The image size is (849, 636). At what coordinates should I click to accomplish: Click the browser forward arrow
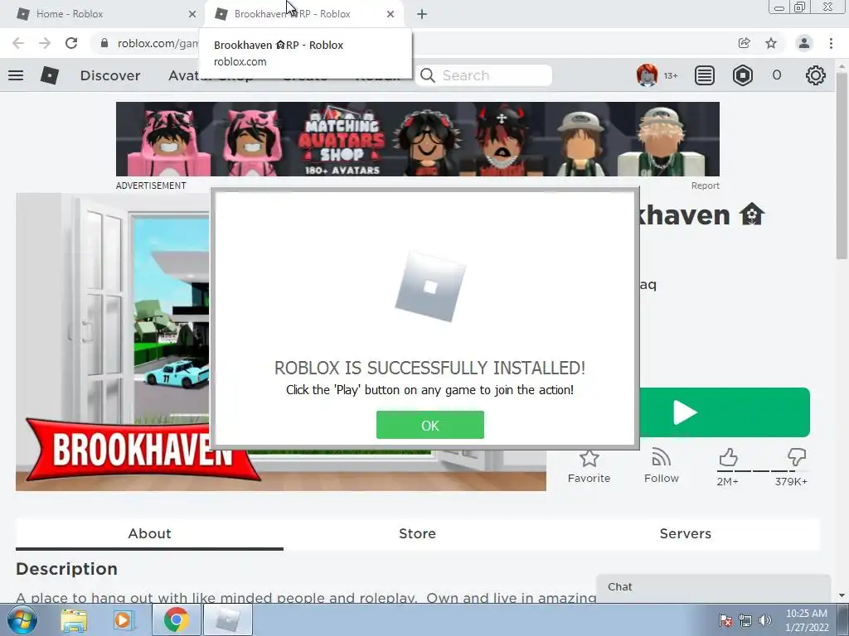pos(45,43)
